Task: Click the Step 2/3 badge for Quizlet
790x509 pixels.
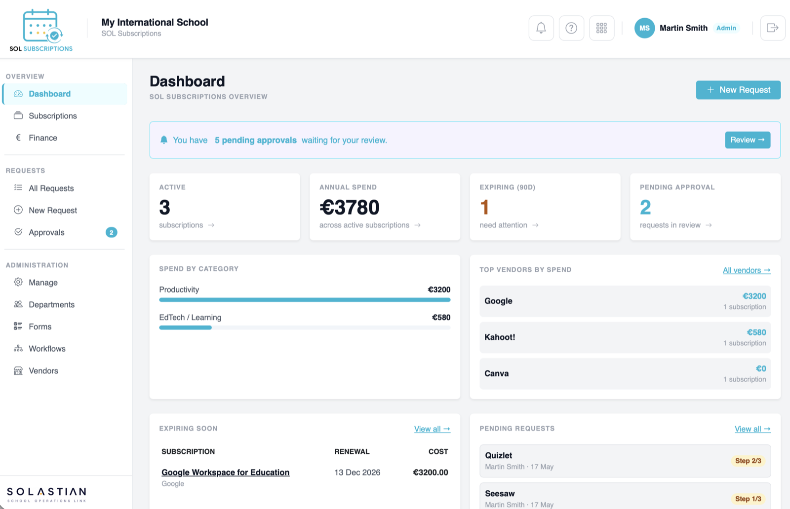Action: click(748, 461)
